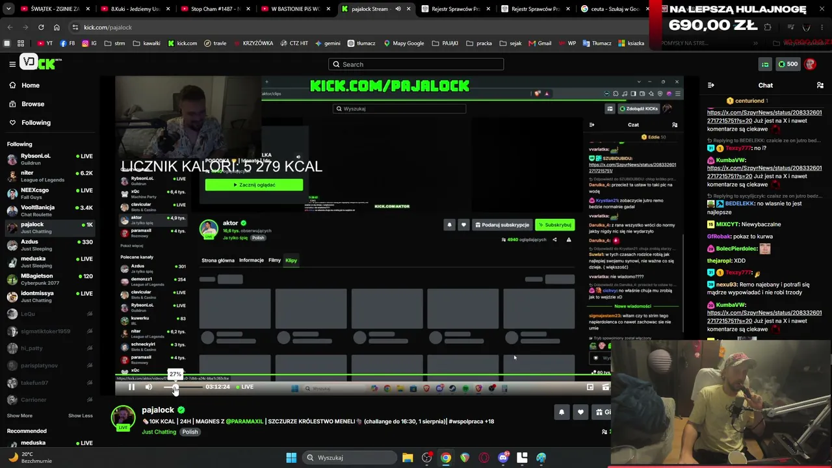Screen dimensions: 832x468
Task: Mute the stream with the speaker icon
Action: point(149,387)
